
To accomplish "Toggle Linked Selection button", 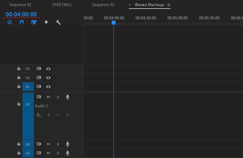I will coord(34,22).
